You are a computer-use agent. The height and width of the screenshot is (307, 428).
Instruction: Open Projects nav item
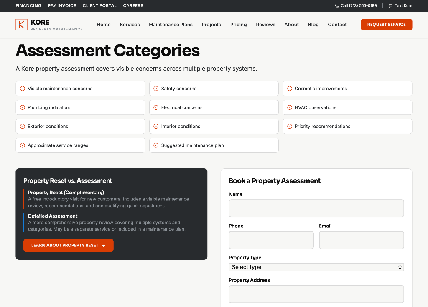point(211,25)
